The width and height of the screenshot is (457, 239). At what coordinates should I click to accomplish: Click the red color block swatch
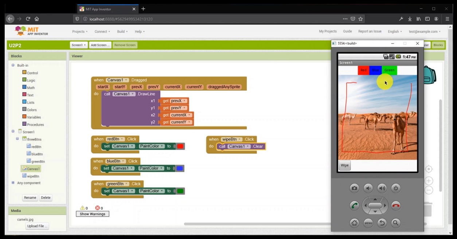tap(180, 146)
